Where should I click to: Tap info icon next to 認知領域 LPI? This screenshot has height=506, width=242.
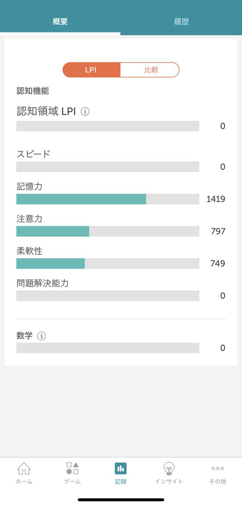[x=85, y=111]
